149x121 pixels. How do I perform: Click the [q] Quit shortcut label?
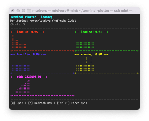(17, 103)
